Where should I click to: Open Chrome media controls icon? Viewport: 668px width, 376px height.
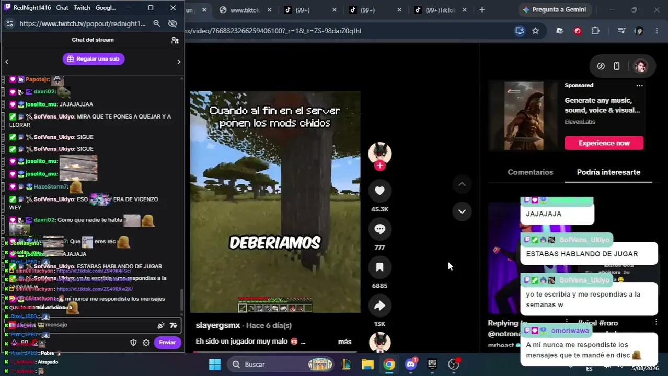click(621, 31)
